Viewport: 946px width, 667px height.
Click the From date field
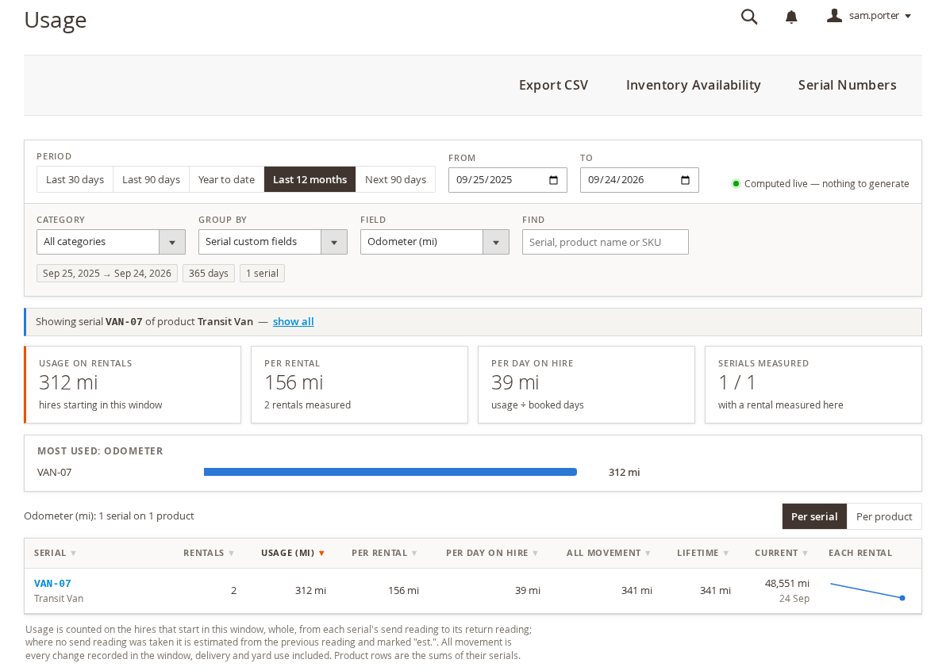507,180
